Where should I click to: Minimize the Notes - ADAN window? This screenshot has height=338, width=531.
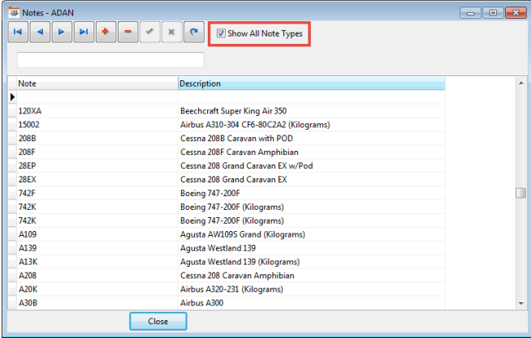coord(470,13)
